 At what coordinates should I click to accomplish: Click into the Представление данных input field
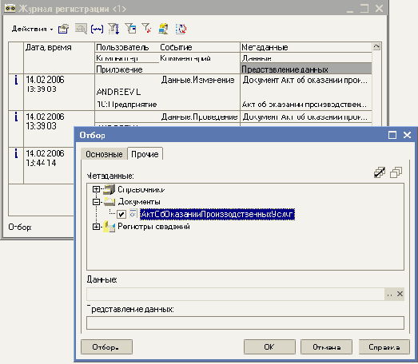click(245, 322)
